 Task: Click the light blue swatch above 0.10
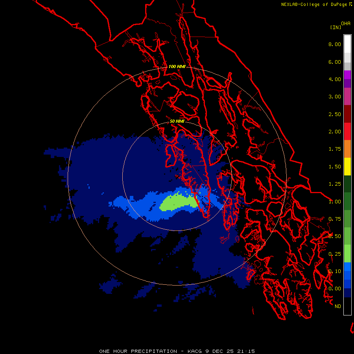click(347, 267)
